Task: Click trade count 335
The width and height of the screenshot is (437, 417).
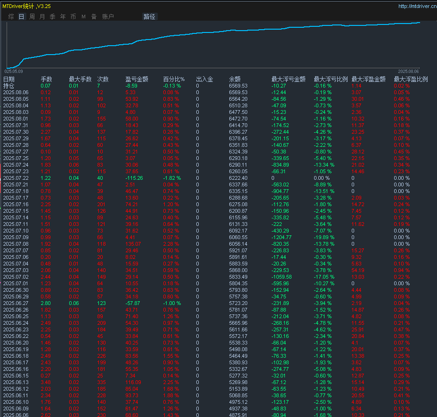Action: [x=101, y=382]
